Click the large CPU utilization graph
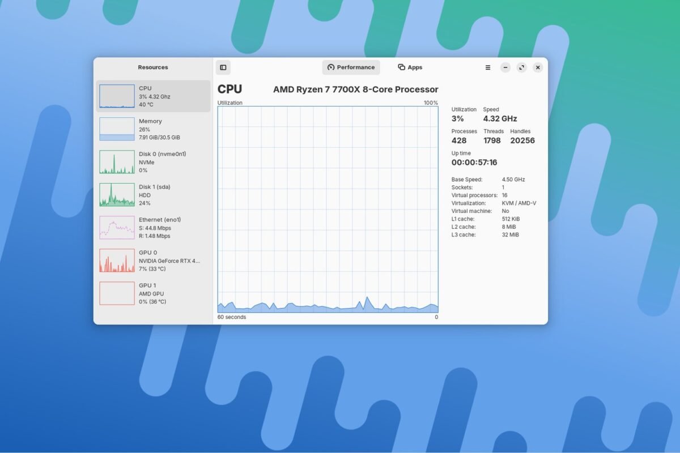This screenshot has width=680, height=453. pos(328,210)
